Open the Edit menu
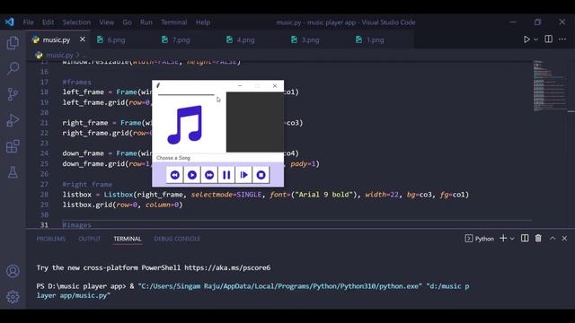Viewport: 575px width, 323px height. [x=48, y=22]
